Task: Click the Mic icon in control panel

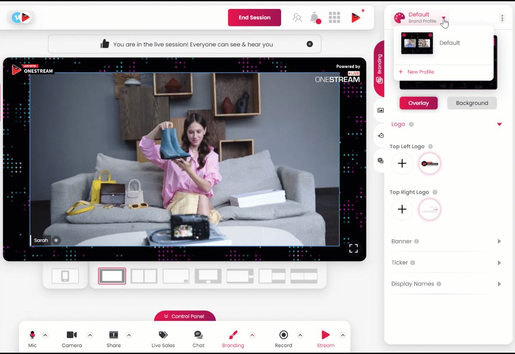Action: click(32, 335)
